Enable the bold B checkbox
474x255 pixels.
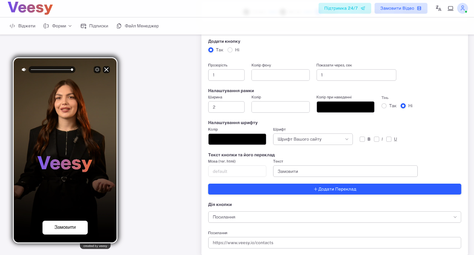click(362, 139)
